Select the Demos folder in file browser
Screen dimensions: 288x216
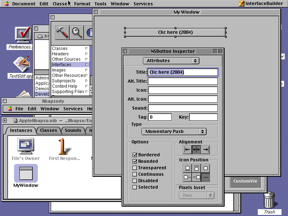tap(42, 89)
